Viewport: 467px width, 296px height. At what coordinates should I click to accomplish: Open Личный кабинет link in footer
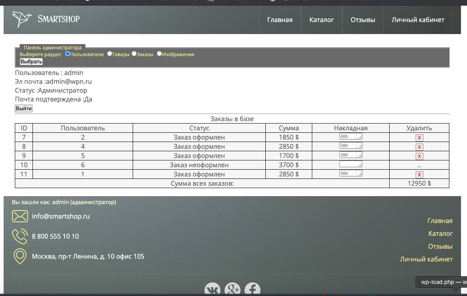point(426,259)
